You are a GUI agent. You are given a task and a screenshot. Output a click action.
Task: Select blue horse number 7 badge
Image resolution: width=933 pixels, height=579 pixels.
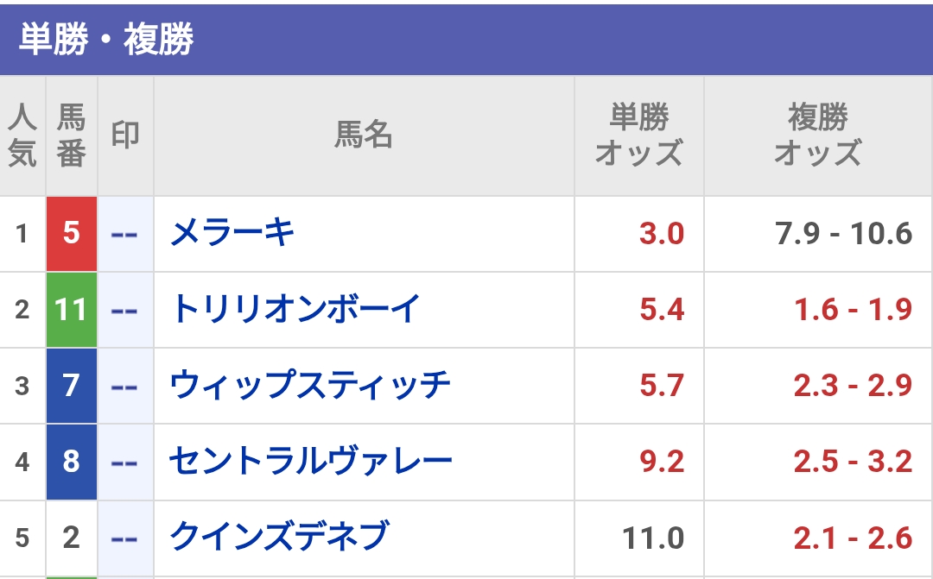[x=72, y=386]
